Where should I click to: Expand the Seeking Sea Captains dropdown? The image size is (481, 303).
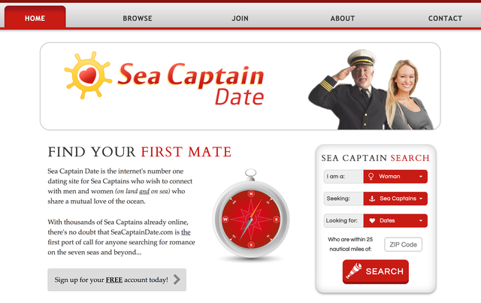pyautogui.click(x=395, y=198)
